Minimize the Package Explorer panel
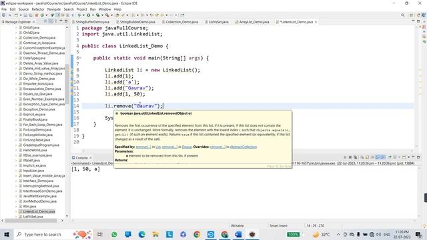Image resolution: width=427 pixels, height=240 pixels. 61,21
